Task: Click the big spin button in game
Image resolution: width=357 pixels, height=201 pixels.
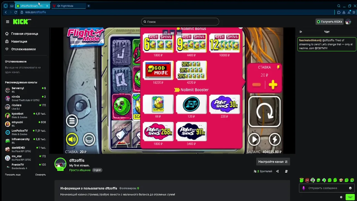Action: (264, 111)
